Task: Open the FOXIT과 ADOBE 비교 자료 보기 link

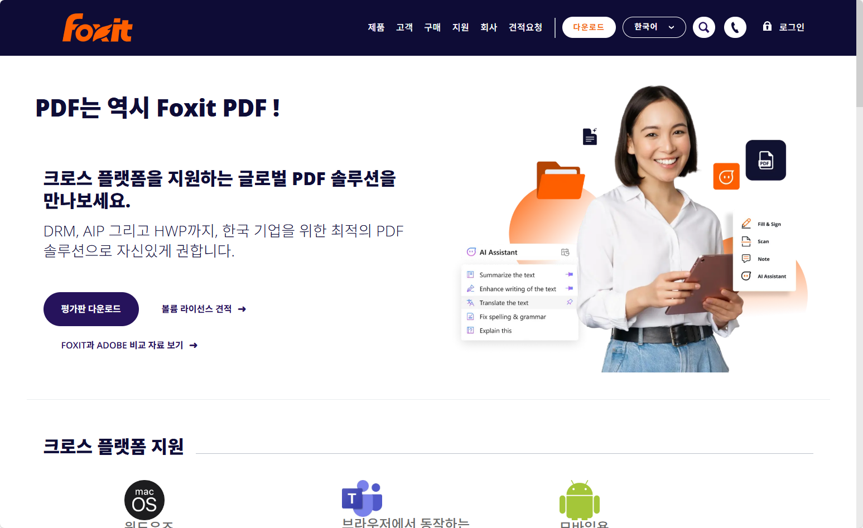Action: 129,345
